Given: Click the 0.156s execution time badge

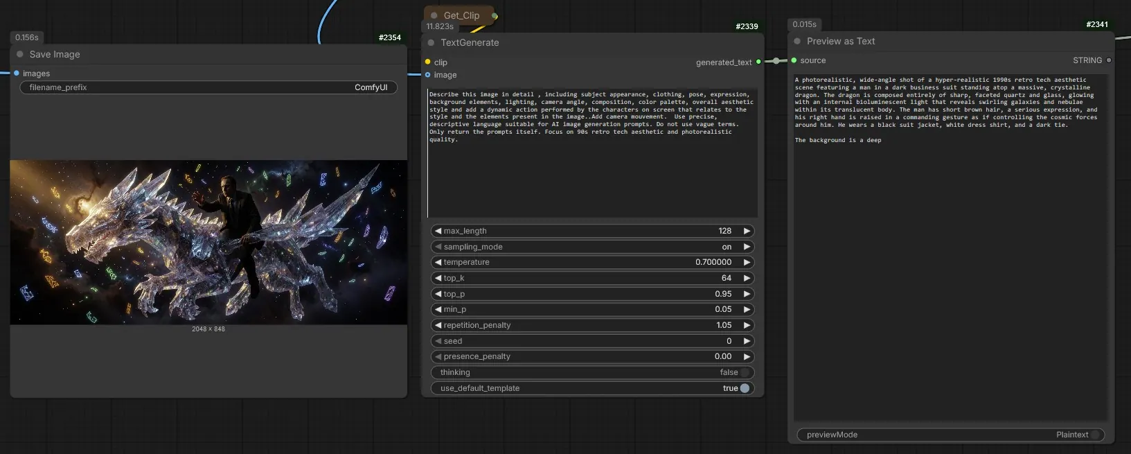Looking at the screenshot, I should (27, 37).
